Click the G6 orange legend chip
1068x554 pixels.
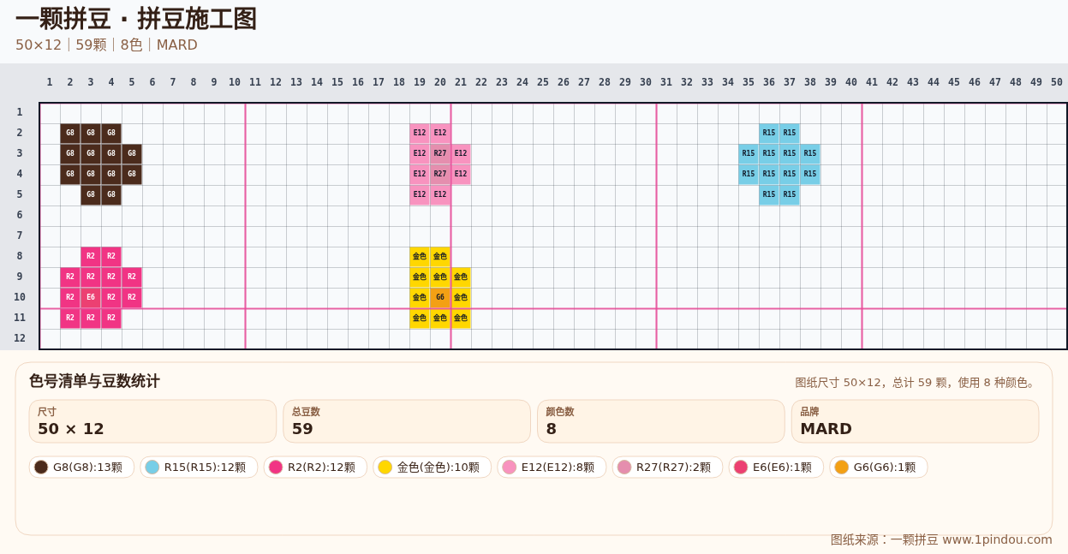coord(879,468)
